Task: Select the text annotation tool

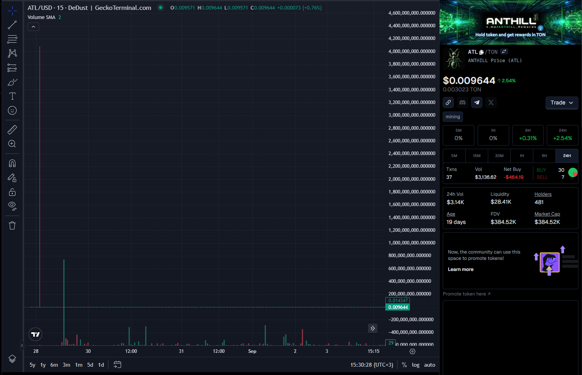Action: coord(12,96)
